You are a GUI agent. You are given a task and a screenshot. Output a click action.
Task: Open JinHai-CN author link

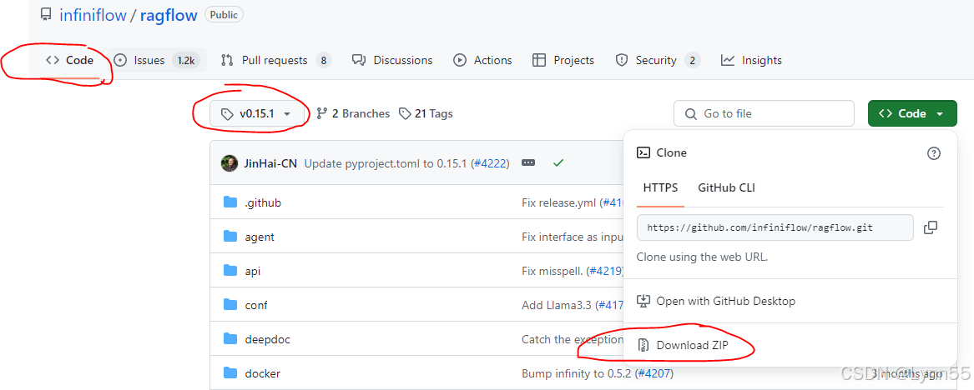[x=270, y=163]
